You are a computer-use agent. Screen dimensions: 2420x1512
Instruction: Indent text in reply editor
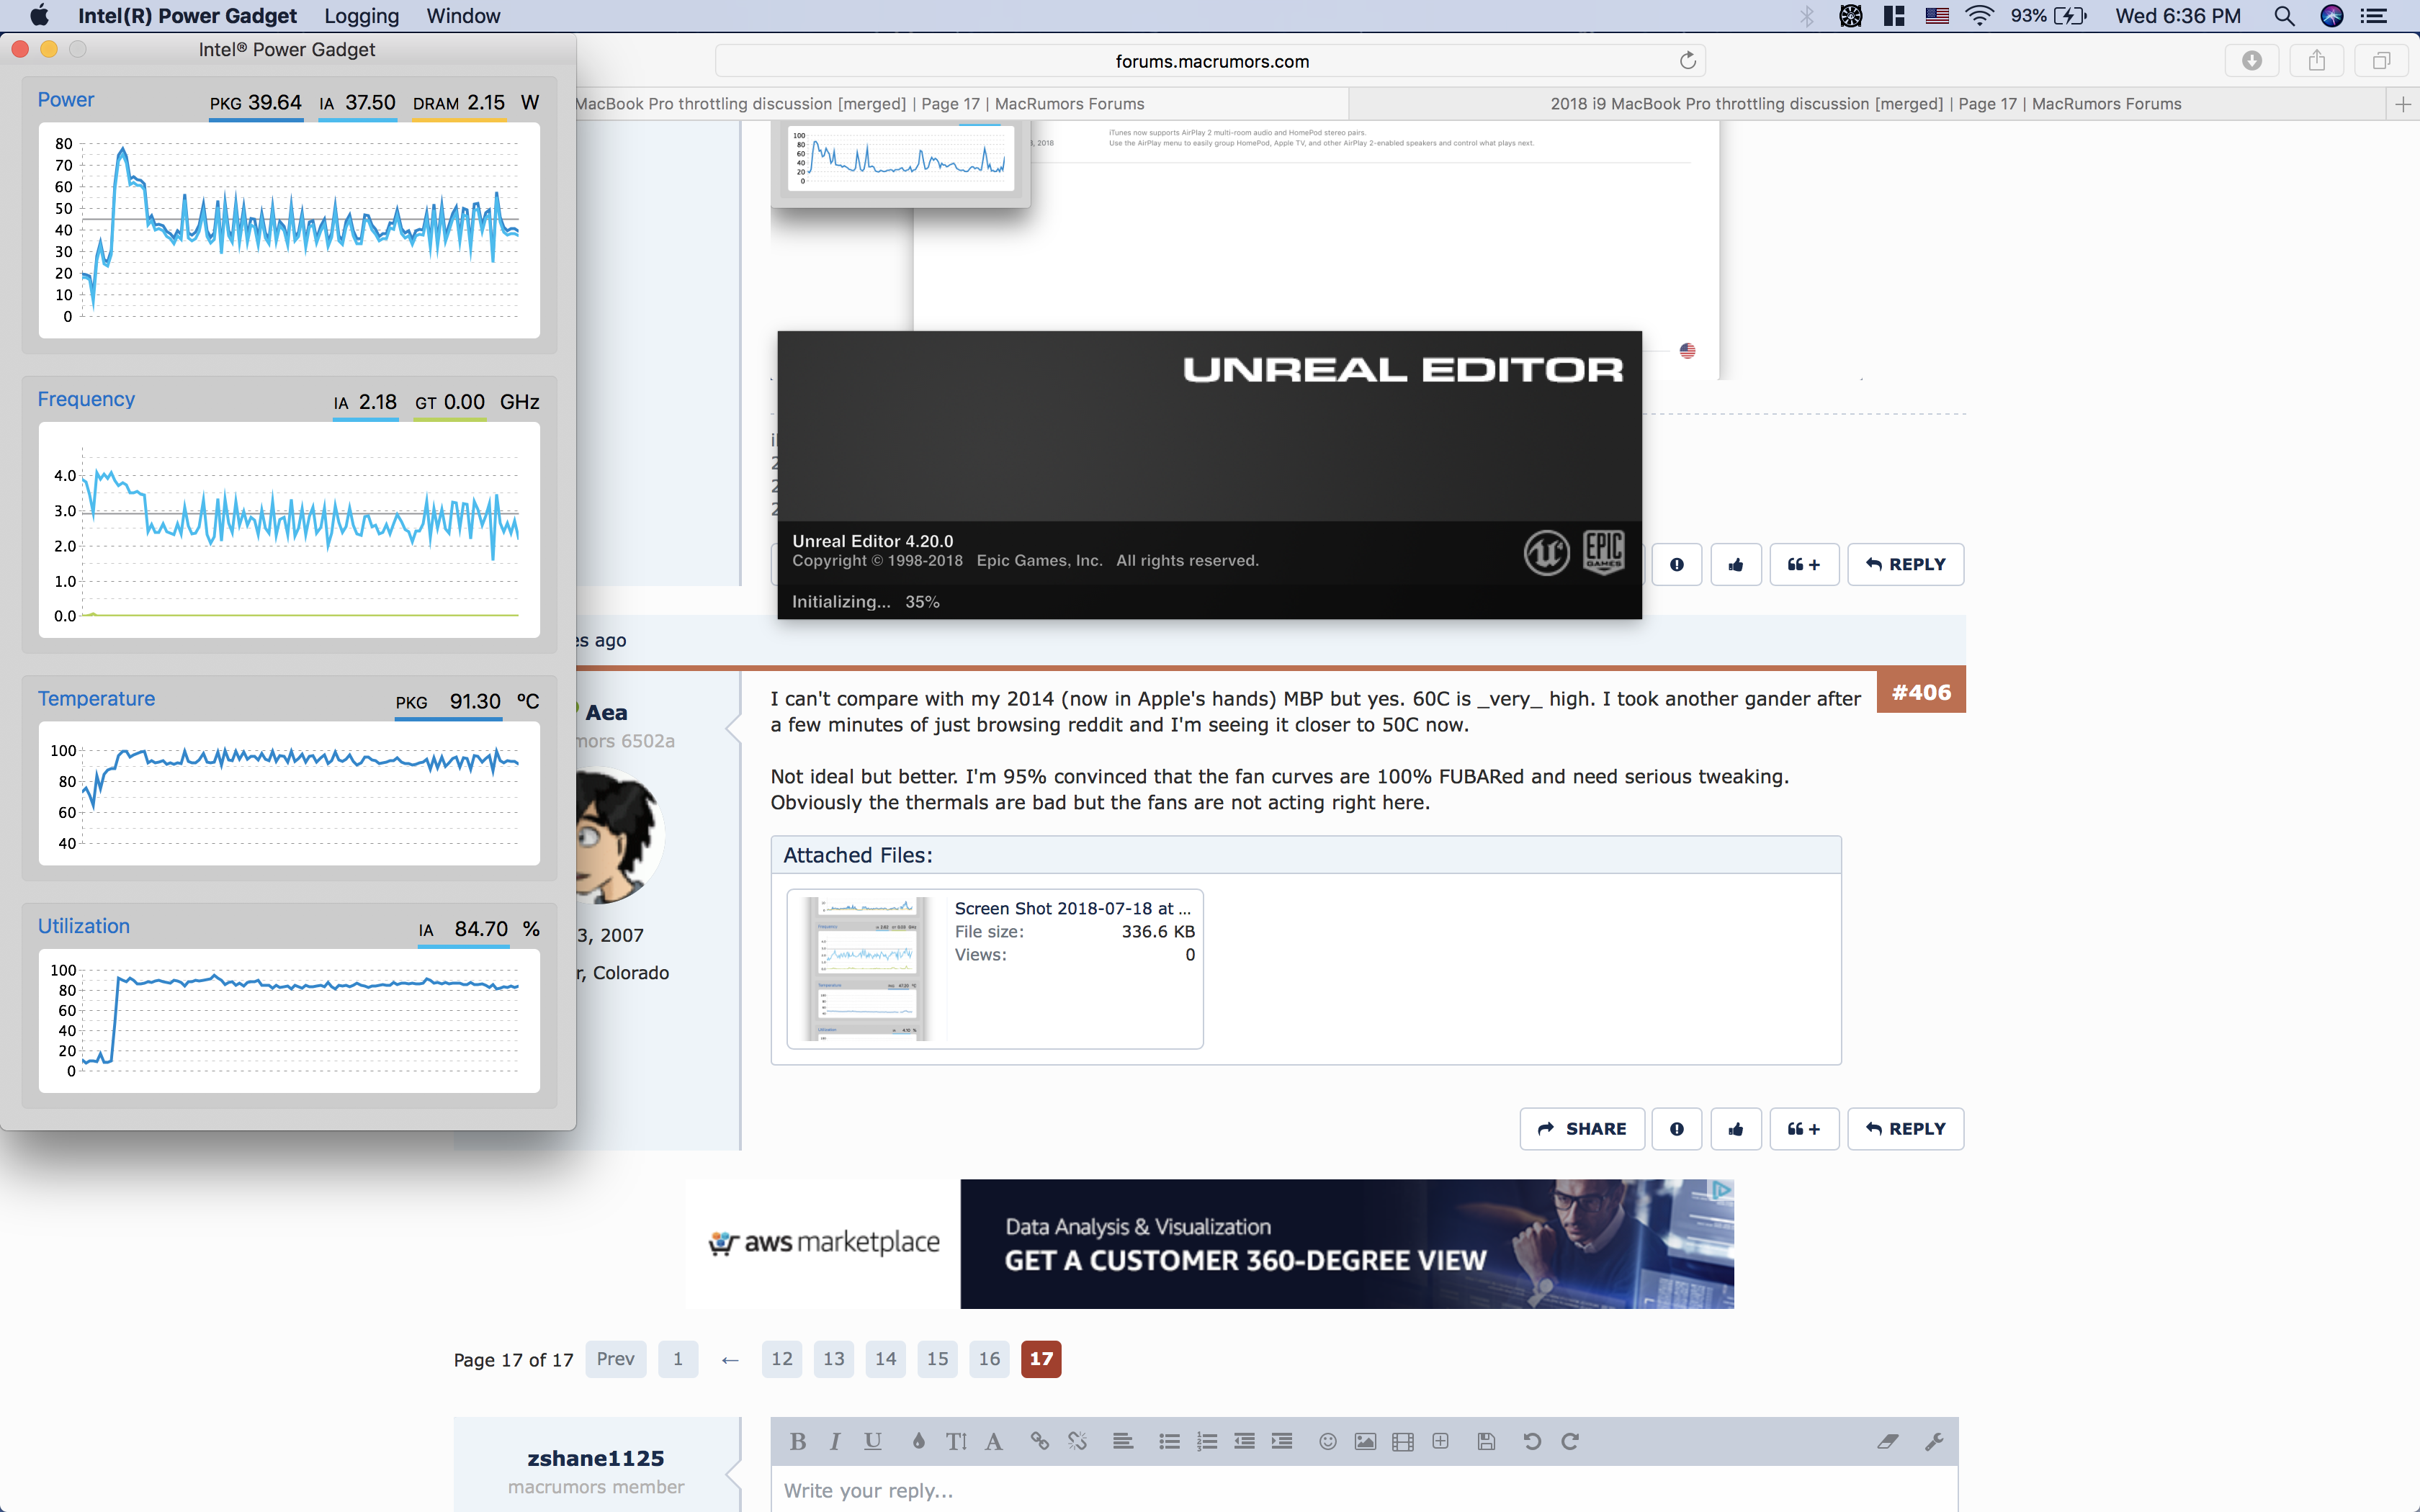pos(1282,1441)
